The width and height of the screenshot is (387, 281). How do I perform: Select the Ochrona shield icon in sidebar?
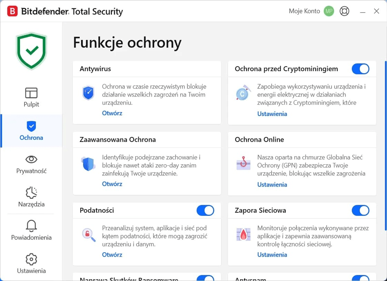click(x=32, y=127)
